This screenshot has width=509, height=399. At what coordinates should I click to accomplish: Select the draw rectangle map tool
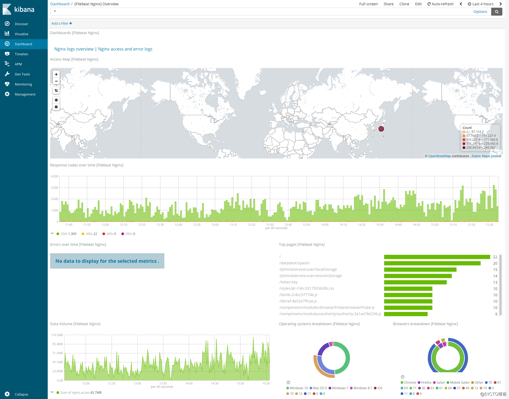56,107
